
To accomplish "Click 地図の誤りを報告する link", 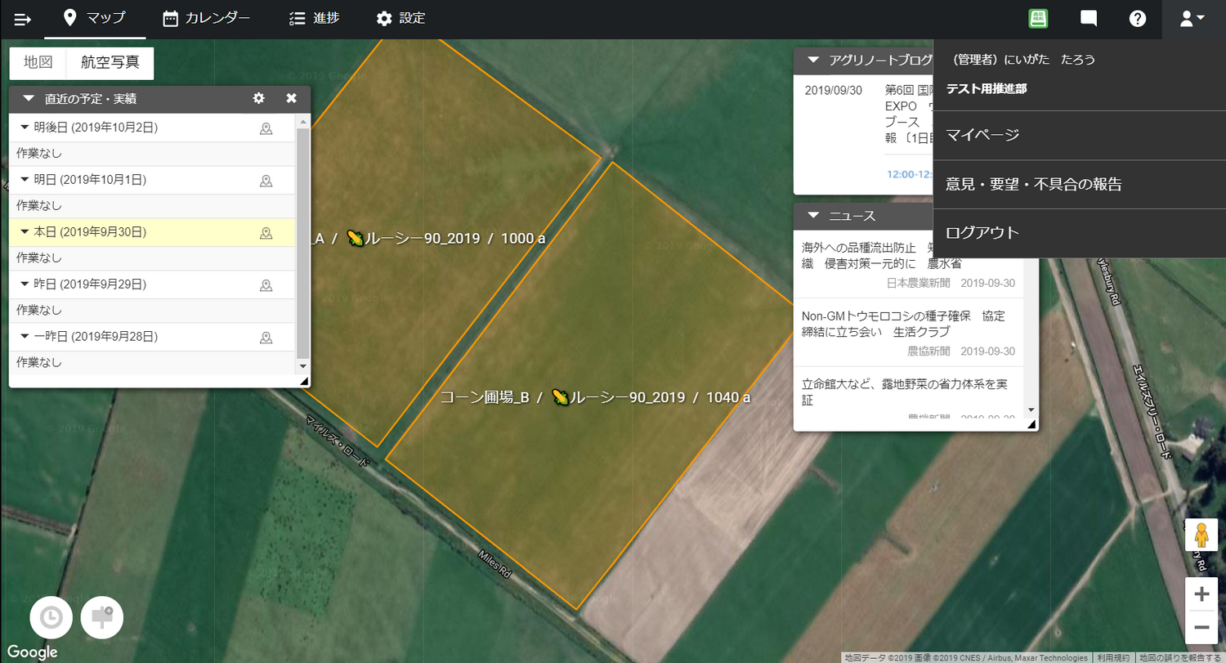I will point(1180,657).
